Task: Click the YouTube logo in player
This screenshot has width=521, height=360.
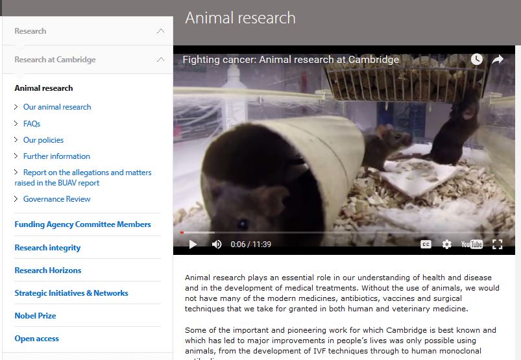Action: pos(472,245)
